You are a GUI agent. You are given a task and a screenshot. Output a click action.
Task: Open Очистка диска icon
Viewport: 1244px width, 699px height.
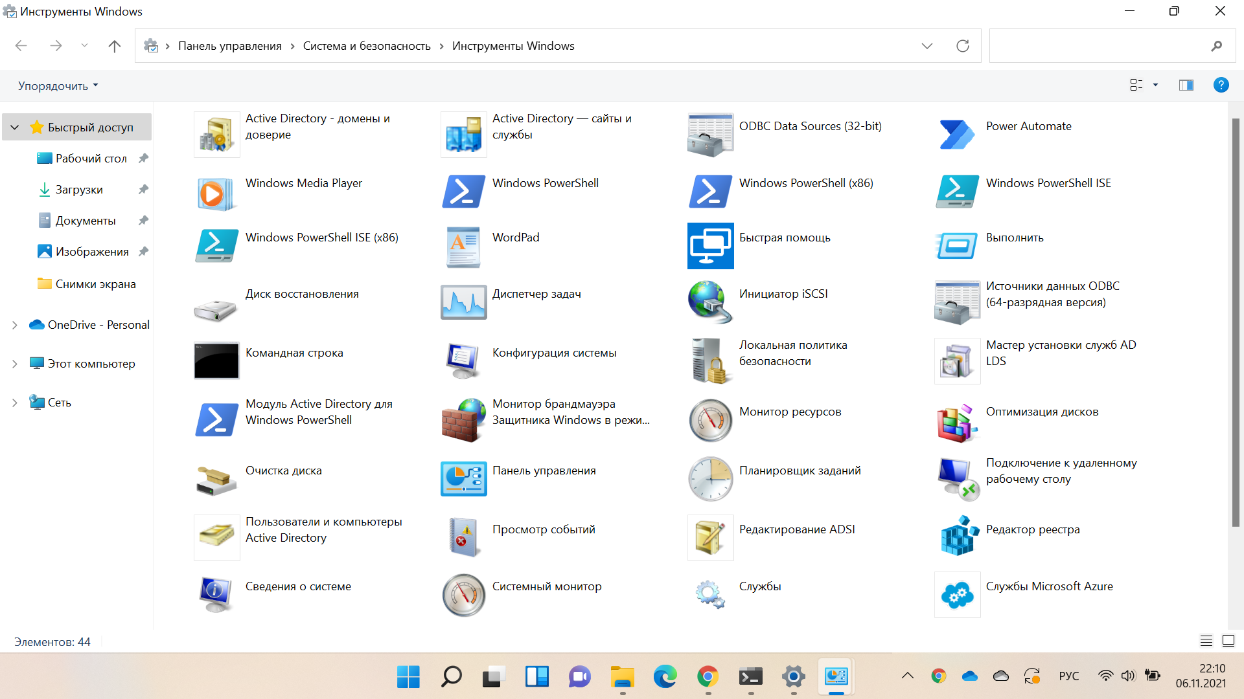[x=216, y=481]
